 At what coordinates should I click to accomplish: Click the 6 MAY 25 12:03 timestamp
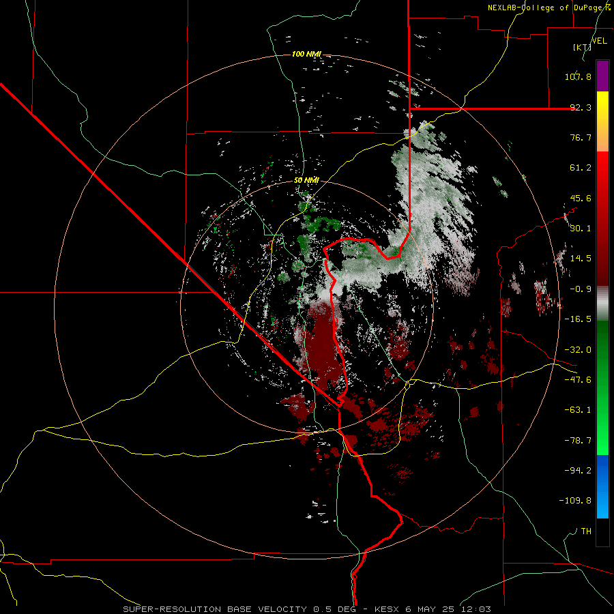448,609
